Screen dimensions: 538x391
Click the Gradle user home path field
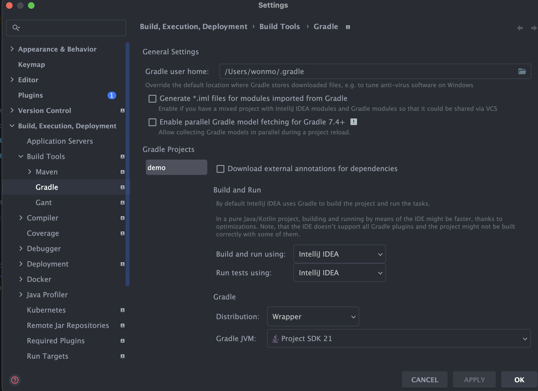[375, 72]
